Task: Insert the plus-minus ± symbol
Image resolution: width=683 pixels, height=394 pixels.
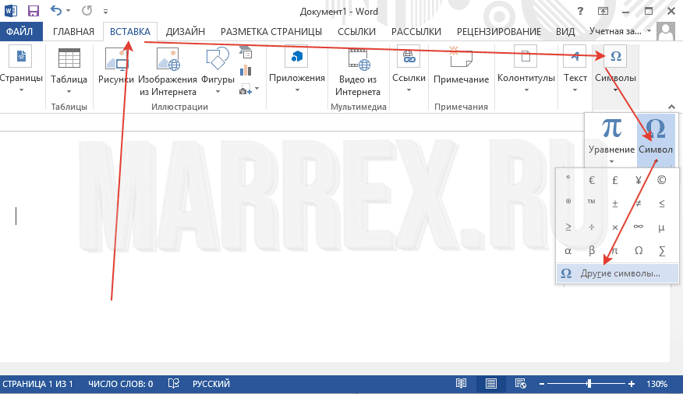Action: [615, 203]
